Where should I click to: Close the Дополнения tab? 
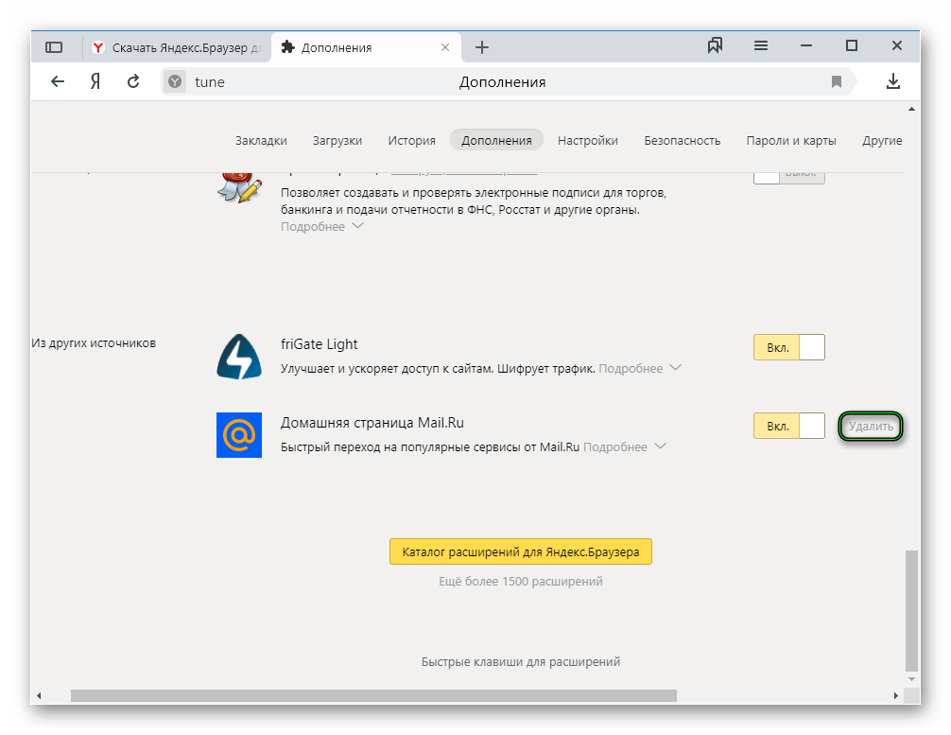tap(445, 47)
